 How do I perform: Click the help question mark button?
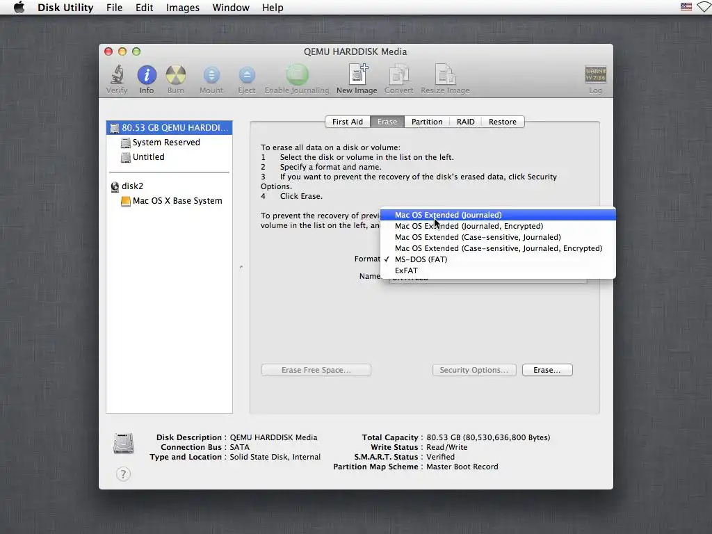[123, 474]
